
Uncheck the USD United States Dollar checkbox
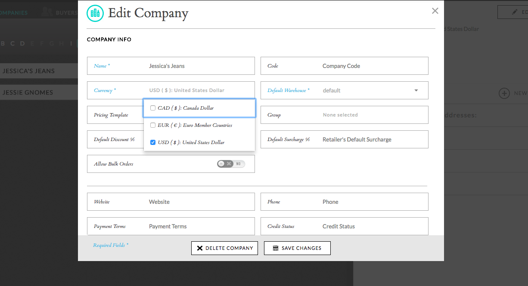[153, 142]
